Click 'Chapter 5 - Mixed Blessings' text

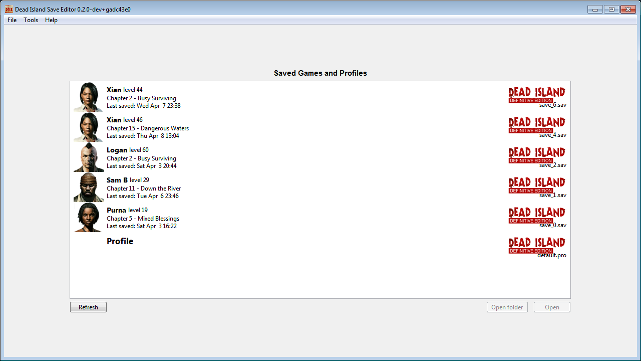tap(143, 219)
